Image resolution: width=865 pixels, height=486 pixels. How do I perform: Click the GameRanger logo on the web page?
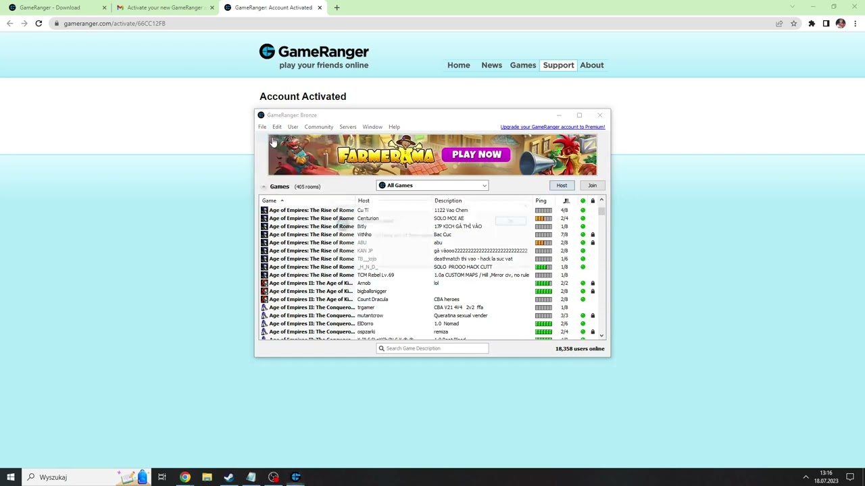tap(314, 57)
